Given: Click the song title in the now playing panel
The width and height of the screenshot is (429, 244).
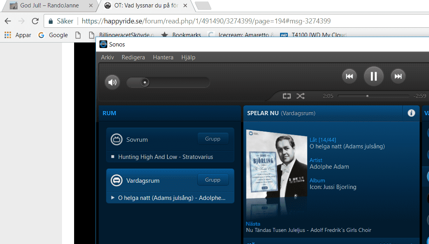Looking at the screenshot, I should click(x=347, y=146).
